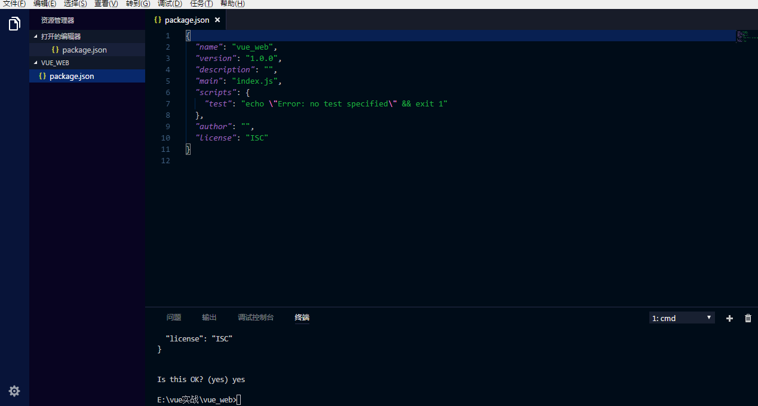Kill the terminal using the trash icon
The height and width of the screenshot is (406, 758).
click(x=748, y=318)
